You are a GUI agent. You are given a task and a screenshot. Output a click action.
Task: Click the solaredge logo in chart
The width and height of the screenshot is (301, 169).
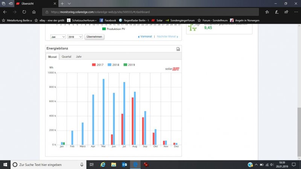(x=172, y=69)
